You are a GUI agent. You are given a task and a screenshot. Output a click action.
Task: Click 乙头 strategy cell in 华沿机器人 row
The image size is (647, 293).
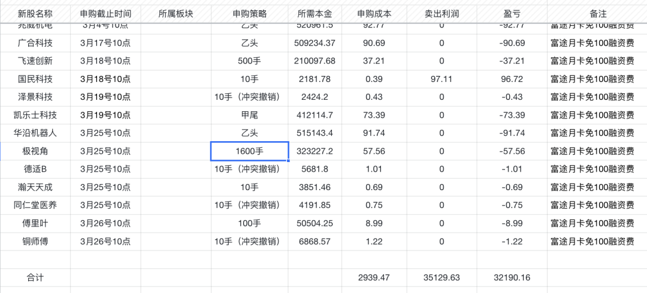point(250,133)
